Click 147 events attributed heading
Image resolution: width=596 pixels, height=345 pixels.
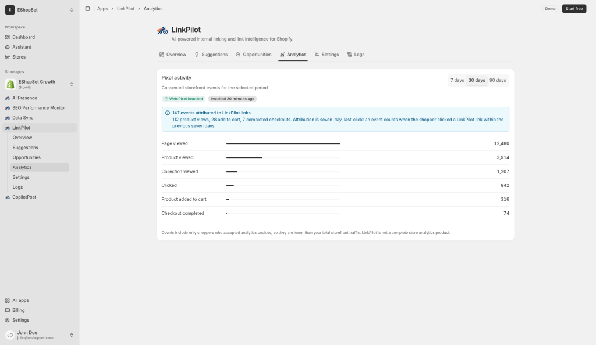click(211, 113)
